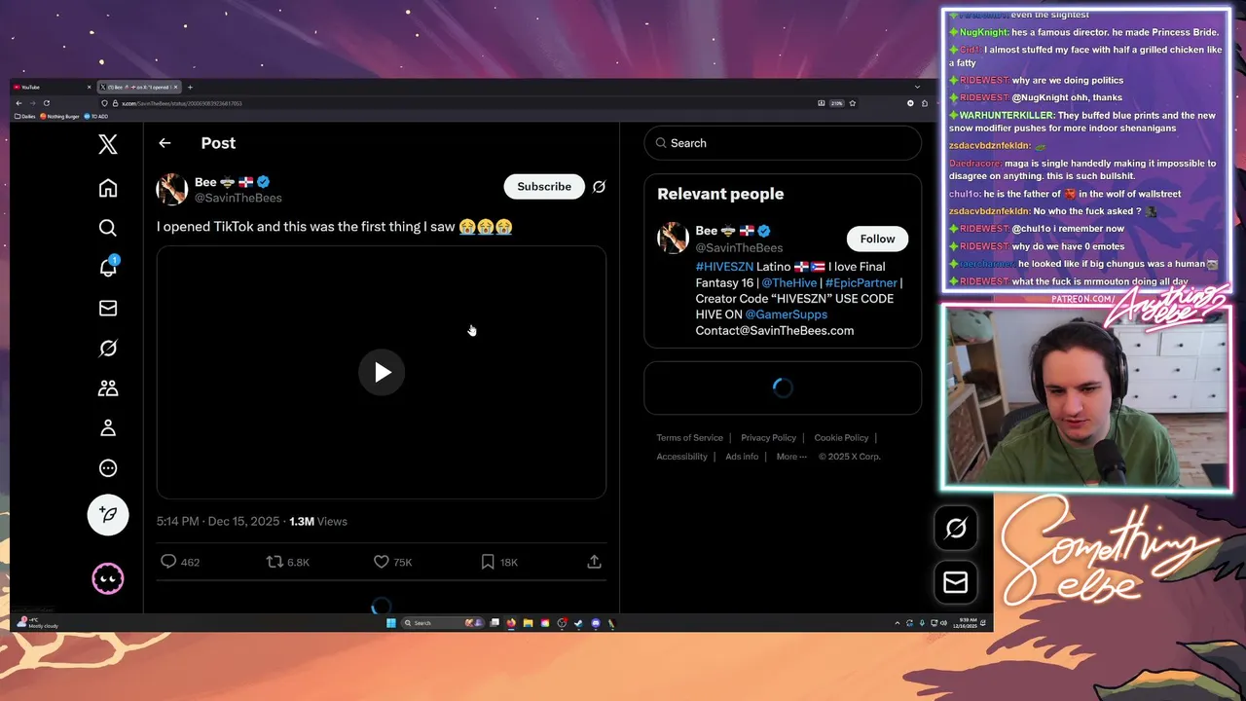Go to Home in X sidebar

[108, 188]
